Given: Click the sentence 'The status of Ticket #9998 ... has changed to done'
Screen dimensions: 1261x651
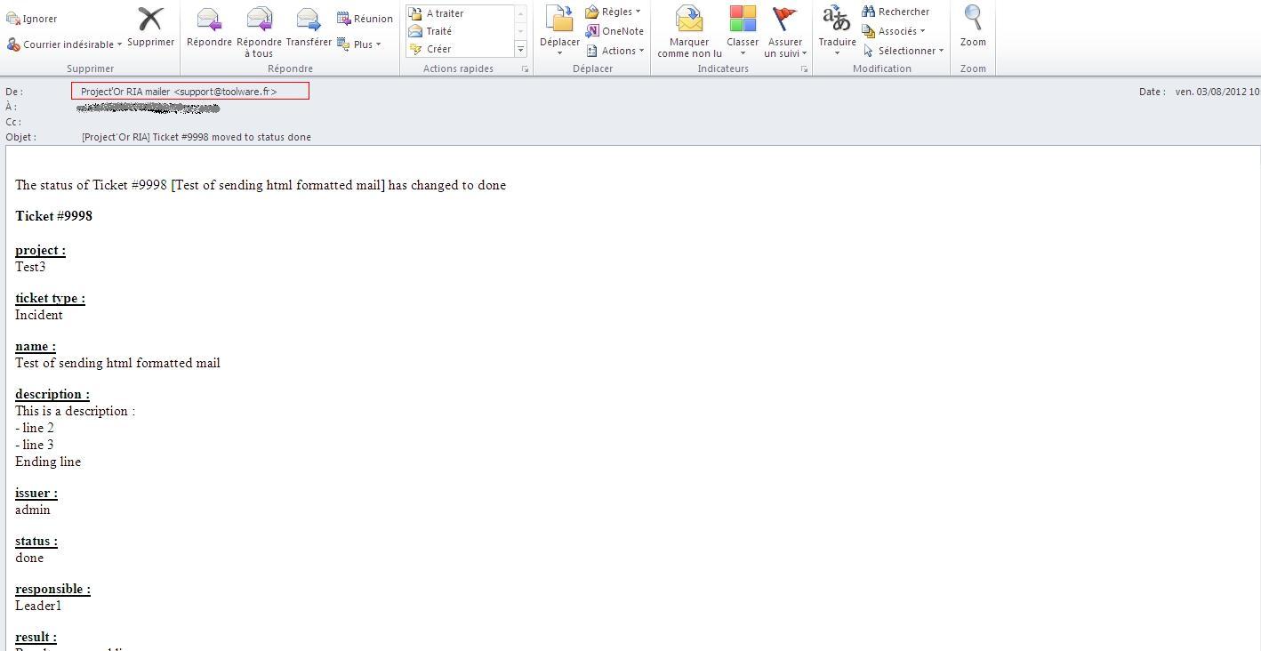Looking at the screenshot, I should click(261, 185).
